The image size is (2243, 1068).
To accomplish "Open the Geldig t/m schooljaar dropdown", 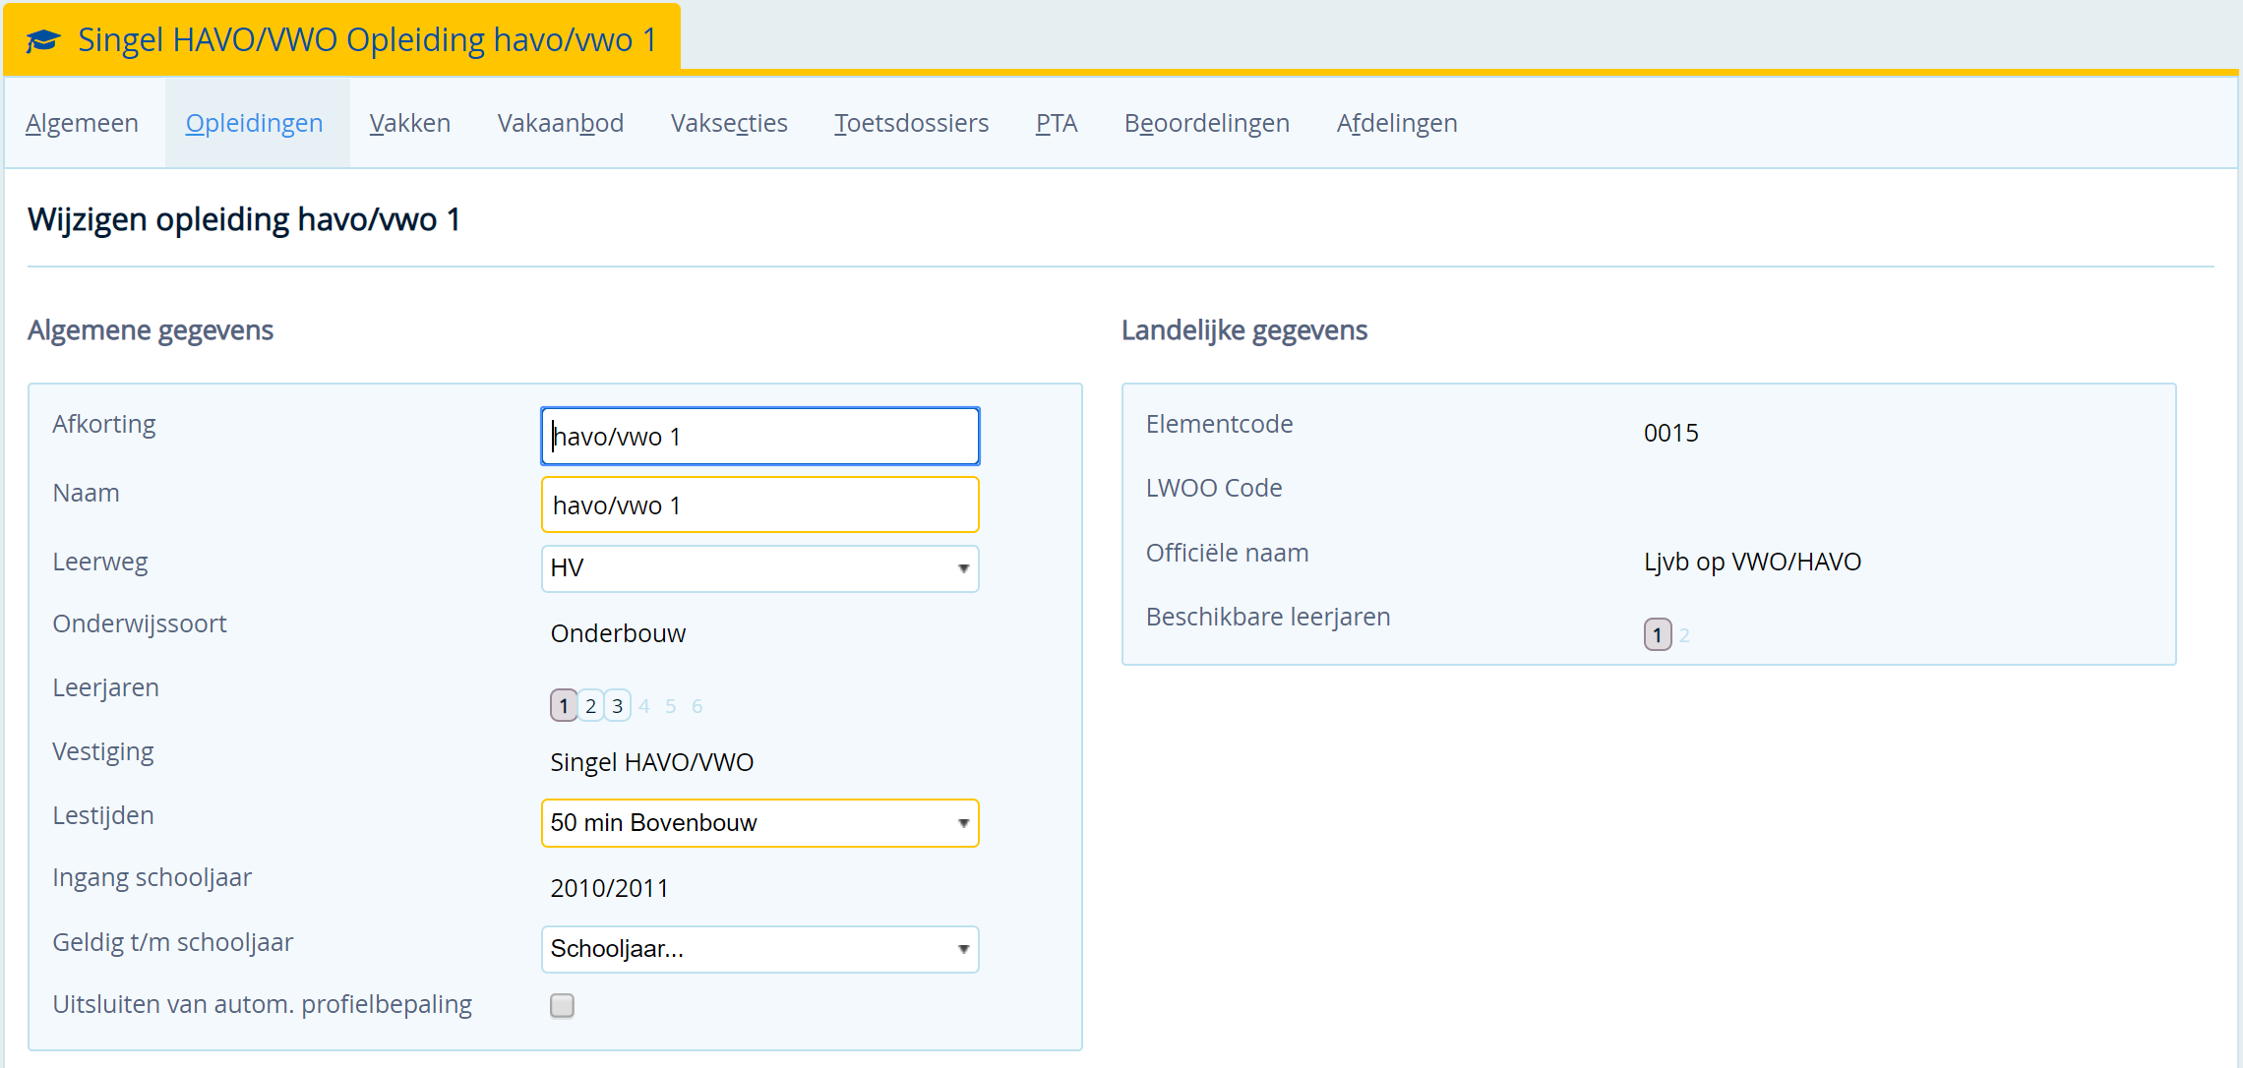I will (759, 949).
